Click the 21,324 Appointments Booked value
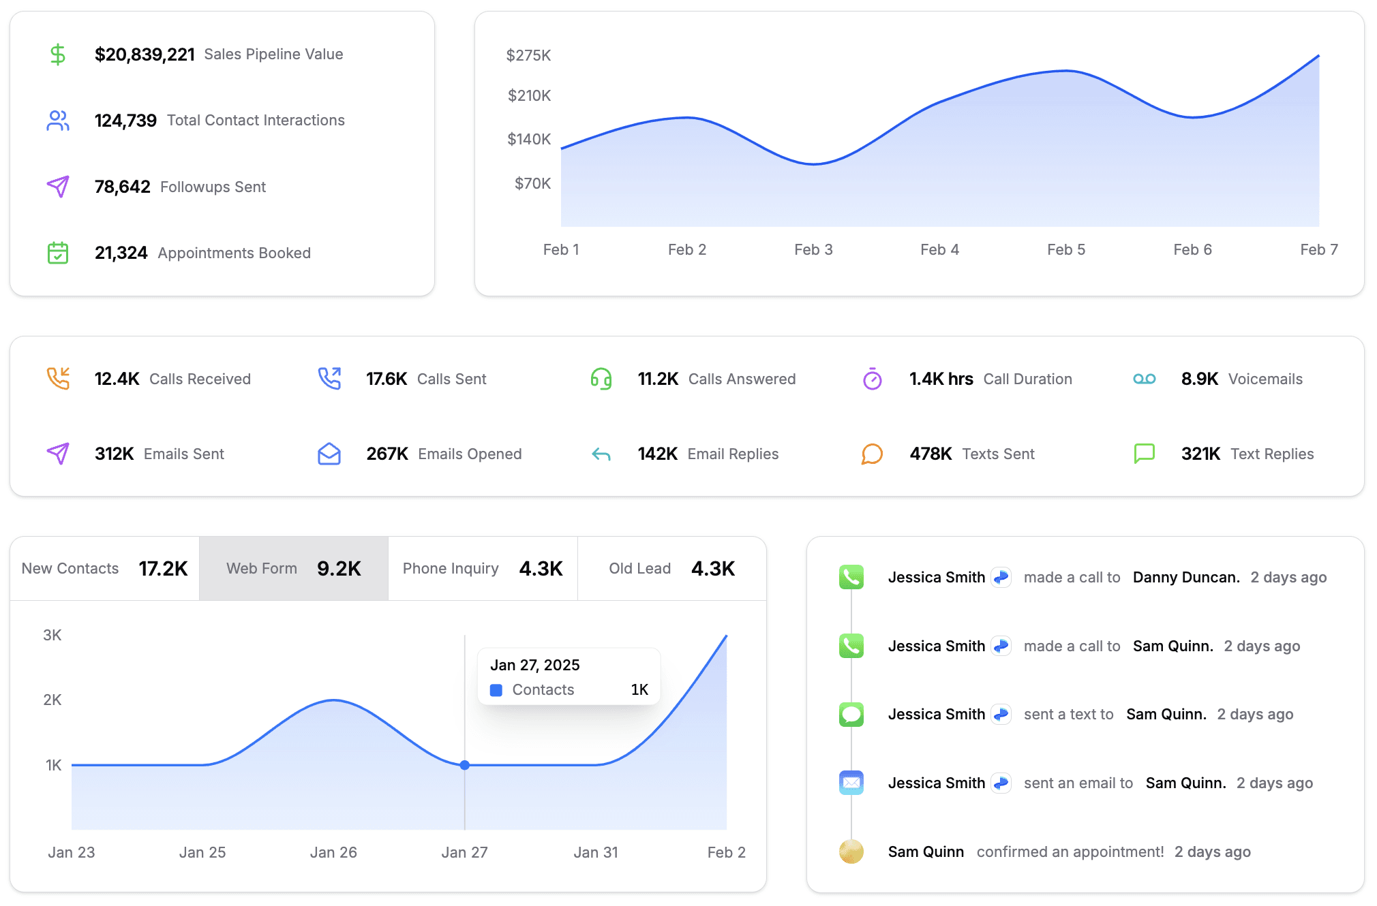1377x906 pixels. [x=121, y=253]
